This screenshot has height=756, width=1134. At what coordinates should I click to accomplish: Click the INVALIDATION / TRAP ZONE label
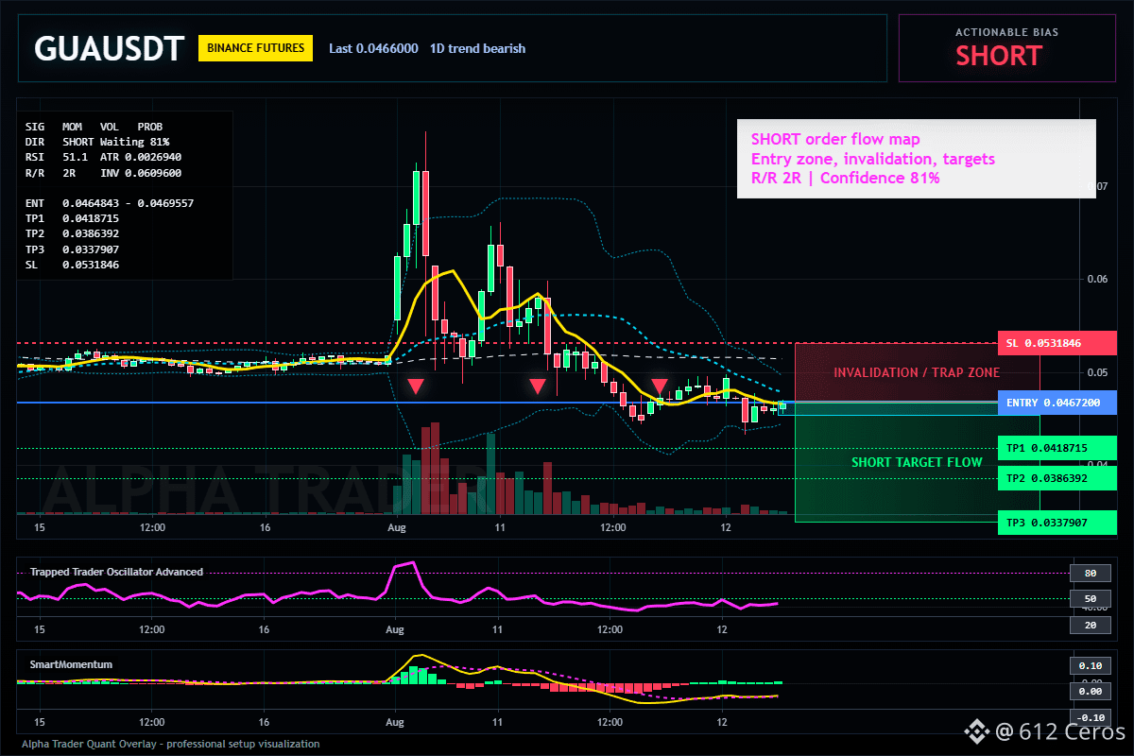(917, 372)
